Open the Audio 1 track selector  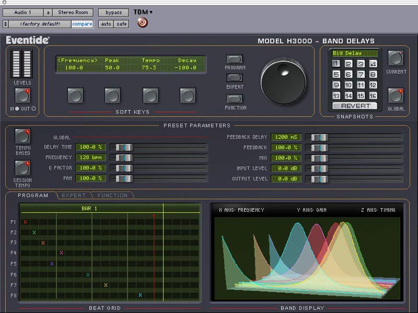tap(23, 13)
